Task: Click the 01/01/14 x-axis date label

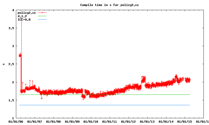Action: click(166, 121)
